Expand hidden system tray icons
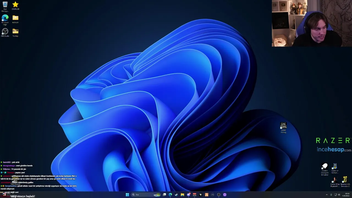Viewport: 352px width, 198px height. [327, 195]
